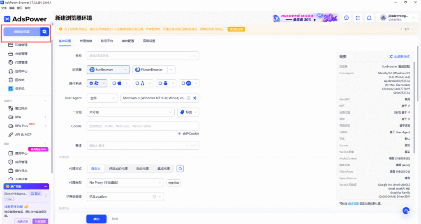The width and height of the screenshot is (421, 224).
Task: Click the orange 绑定验证器 button
Action: [x=236, y=29]
